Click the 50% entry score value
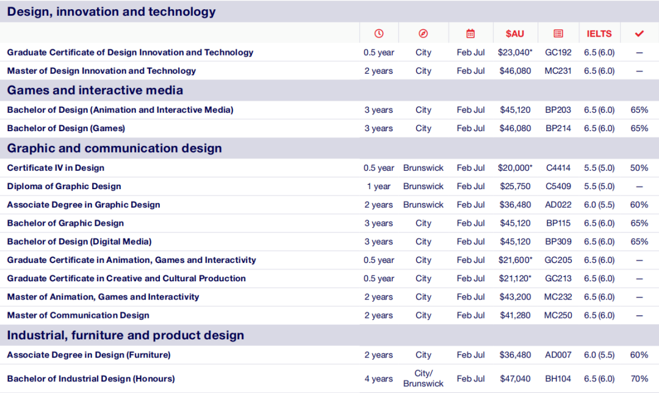This screenshot has width=659, height=393. [x=639, y=168]
